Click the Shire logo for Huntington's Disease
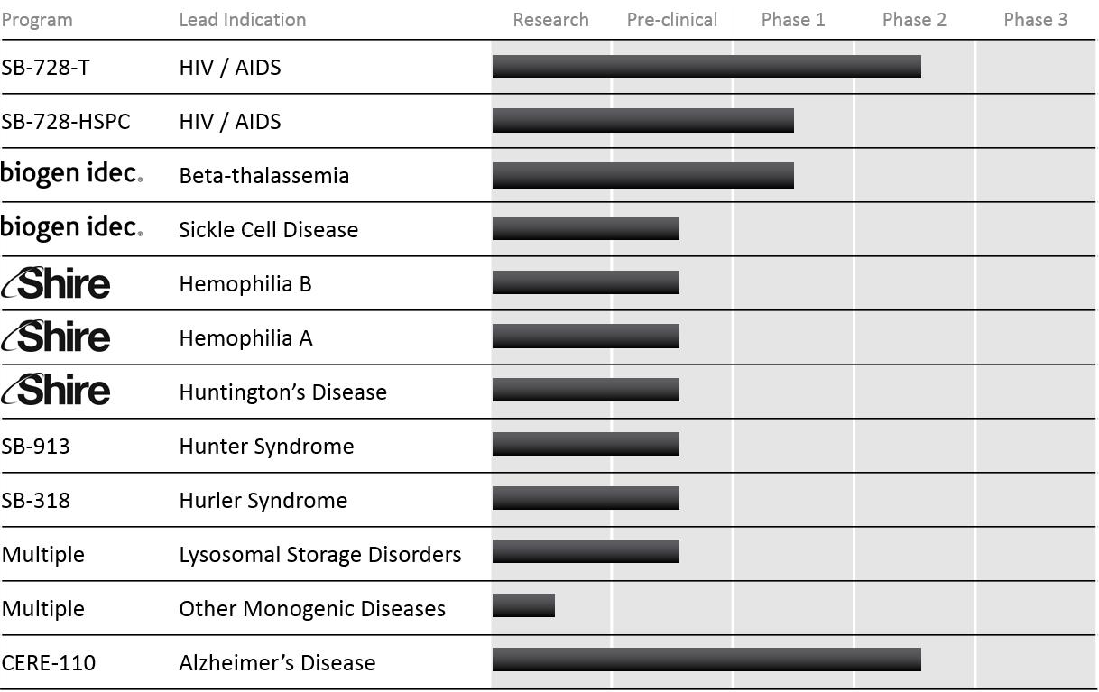This screenshot has width=1099, height=692. (x=56, y=392)
